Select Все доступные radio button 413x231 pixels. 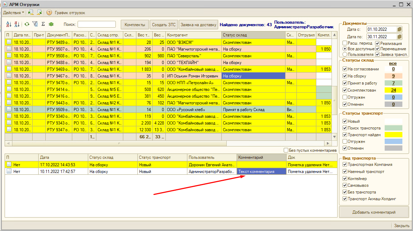pos(345,49)
